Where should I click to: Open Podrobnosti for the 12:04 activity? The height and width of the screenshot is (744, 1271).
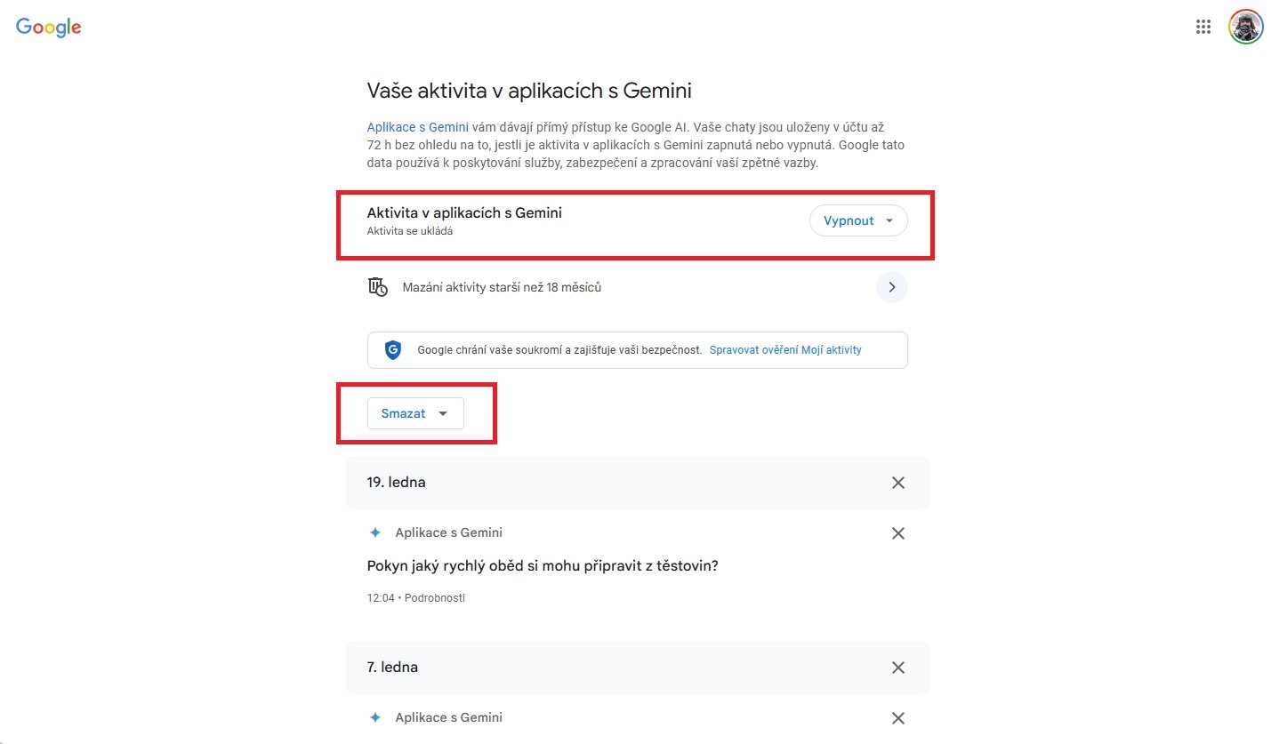pyautogui.click(x=434, y=598)
